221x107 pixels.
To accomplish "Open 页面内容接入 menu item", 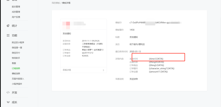I will (x=18, y=79).
